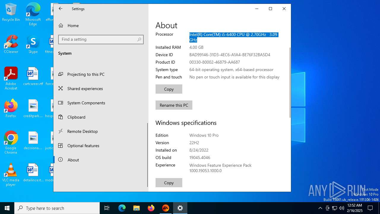Open the notification center icon
This screenshot has height=214, width=380.
tap(370, 208)
